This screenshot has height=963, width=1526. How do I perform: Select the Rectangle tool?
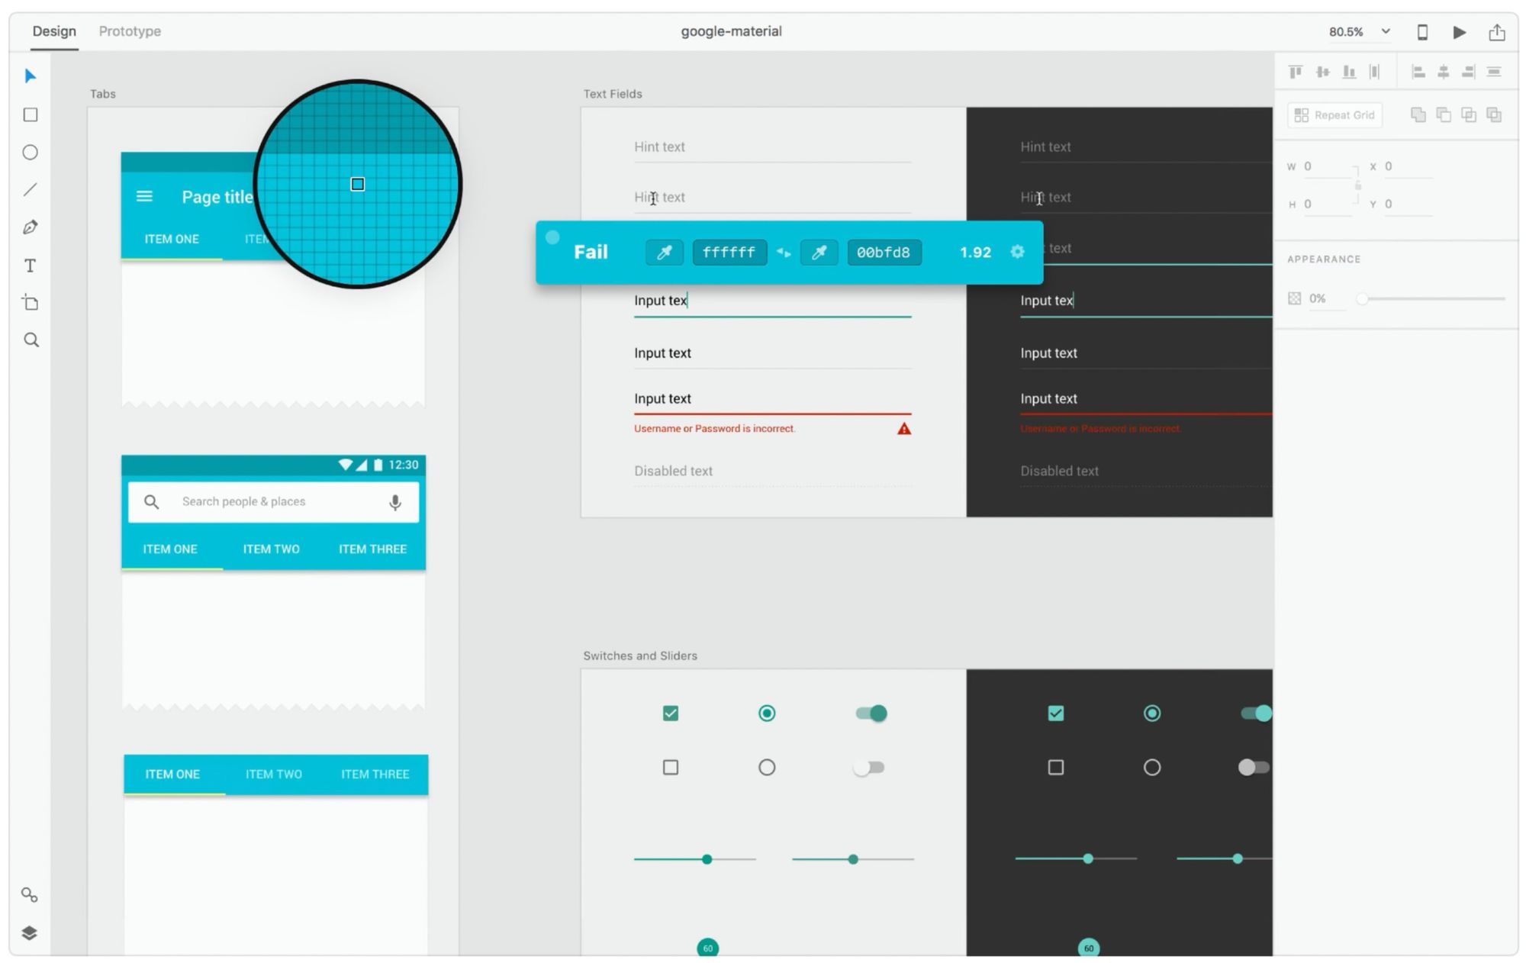(x=31, y=114)
